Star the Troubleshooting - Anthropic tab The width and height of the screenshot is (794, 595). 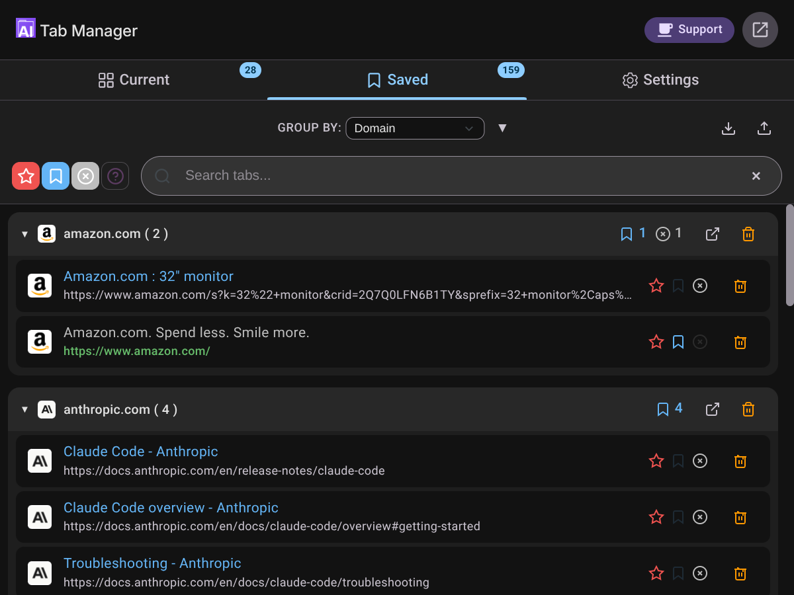(x=656, y=573)
